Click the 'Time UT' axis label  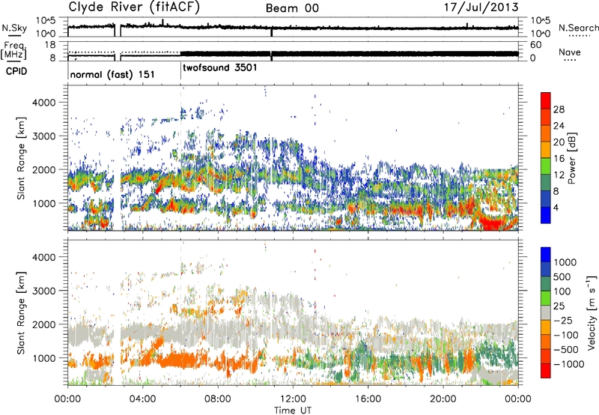(293, 411)
